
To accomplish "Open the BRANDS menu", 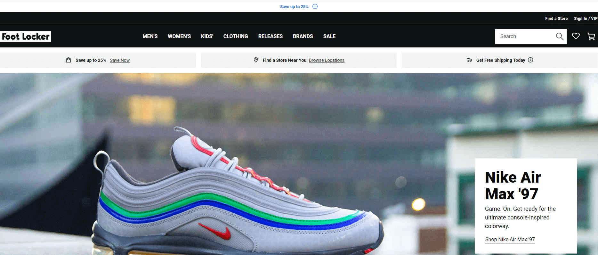I will point(303,37).
